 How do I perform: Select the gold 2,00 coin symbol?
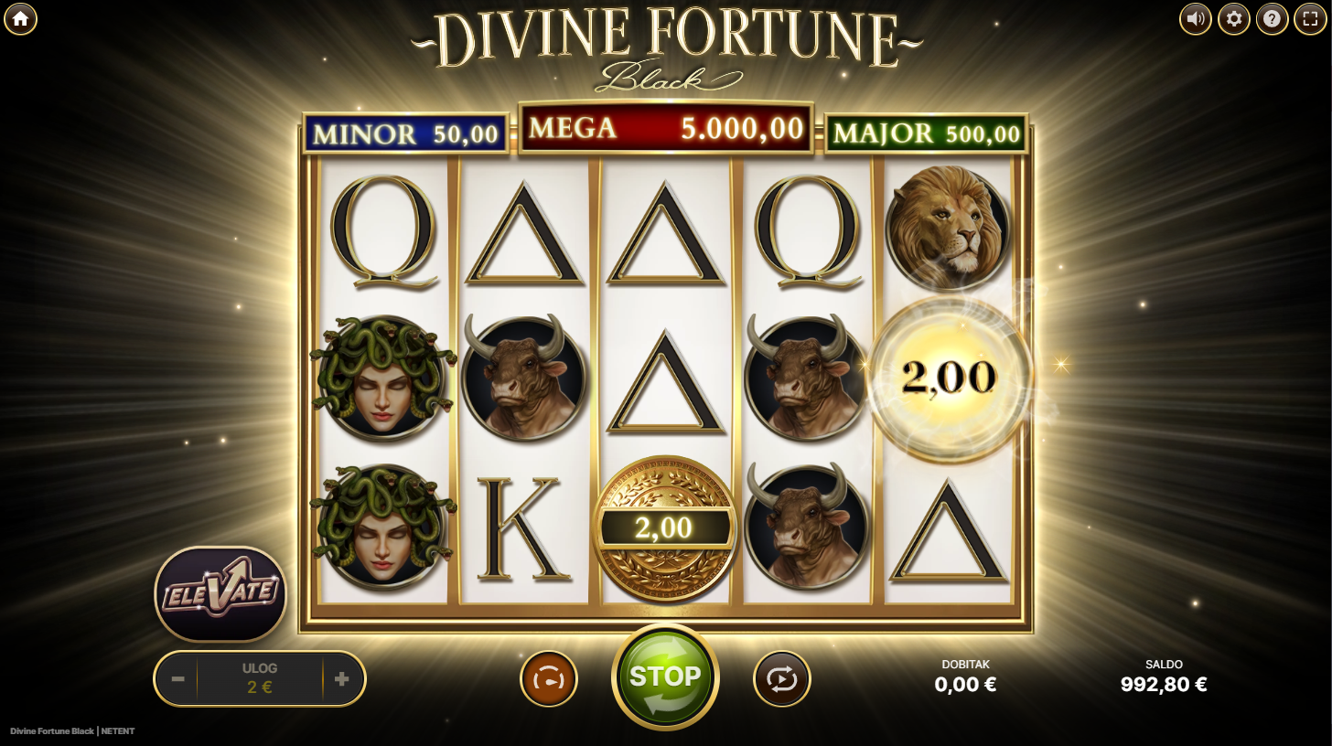pyautogui.click(x=665, y=528)
